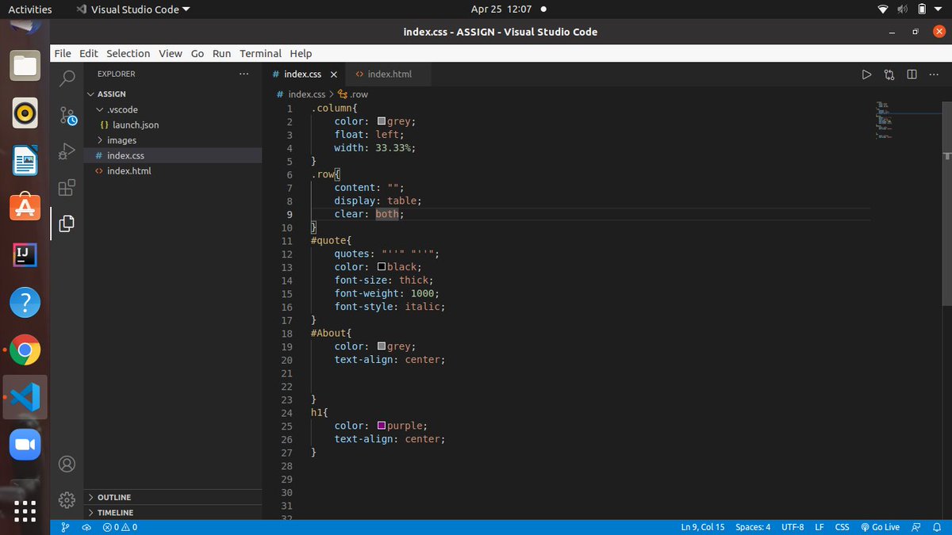
Task: Open Zoom from the dock
Action: coord(25,445)
